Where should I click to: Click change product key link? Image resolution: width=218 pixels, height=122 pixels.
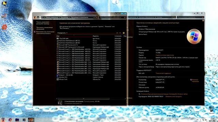click(x=173, y=97)
